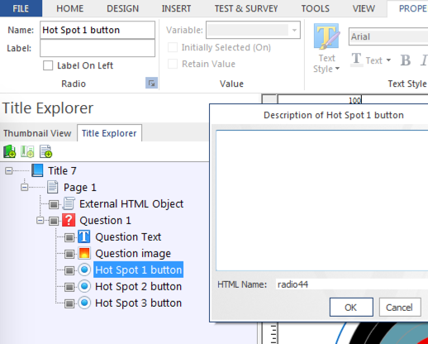
Task: Switch to the TOOLS ribbon tab
Action: [x=315, y=8]
